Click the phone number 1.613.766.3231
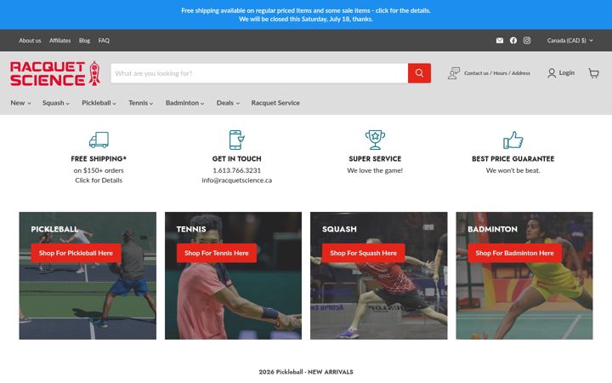The height and width of the screenshot is (383, 612). 236,170
